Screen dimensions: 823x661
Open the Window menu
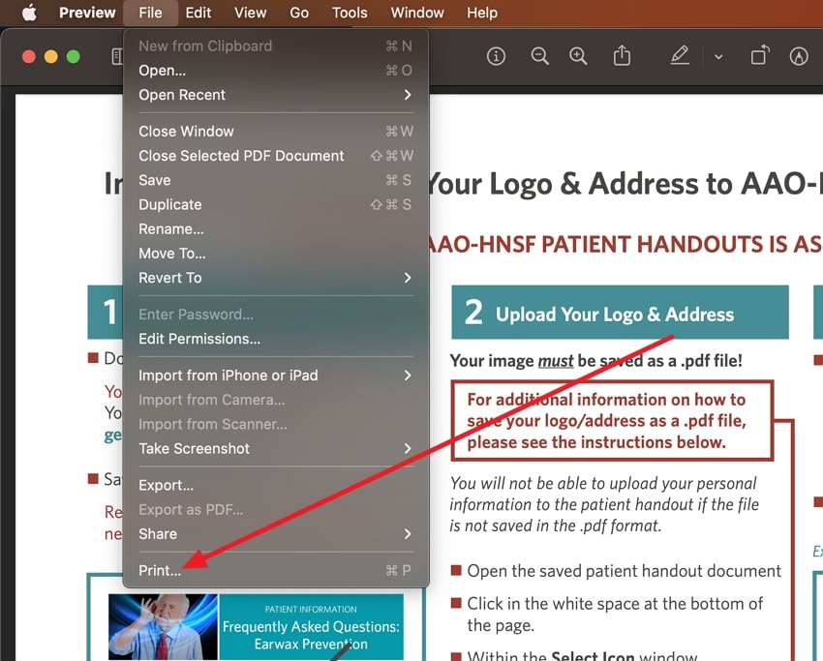coord(416,13)
